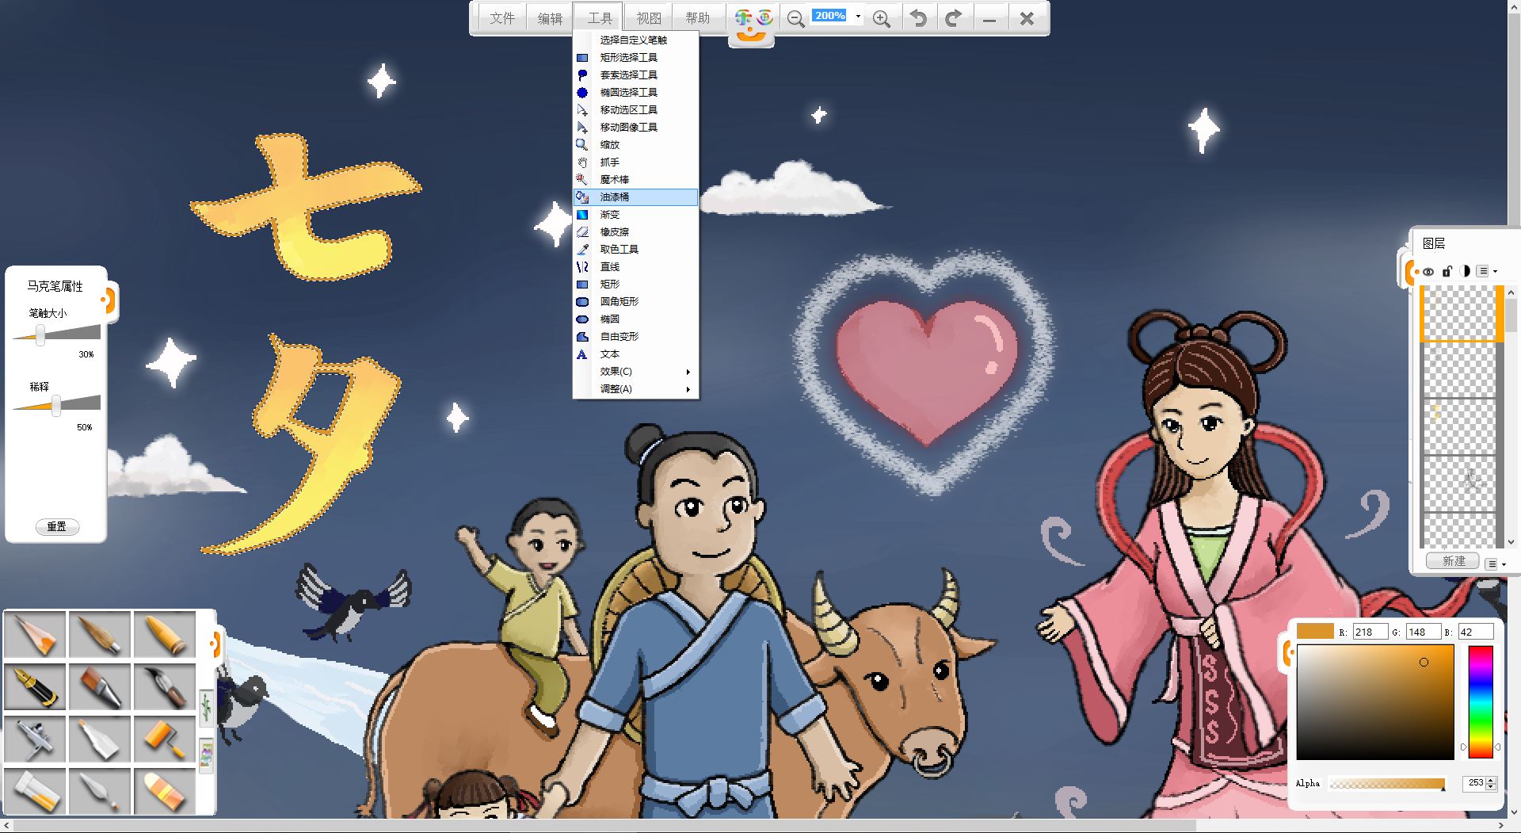Screen dimensions: 1521x833
Task: Open the zoom percentage dropdown
Action: pyautogui.click(x=858, y=16)
